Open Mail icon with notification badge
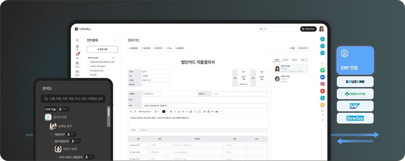Screen dimensions: 405x161 click(x=77, y=55)
